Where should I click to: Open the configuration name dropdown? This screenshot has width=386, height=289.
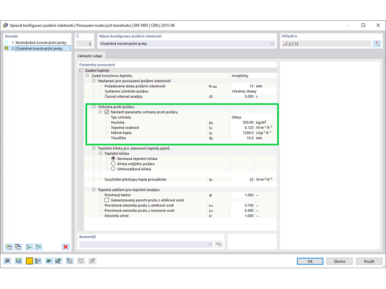(x=272, y=44)
